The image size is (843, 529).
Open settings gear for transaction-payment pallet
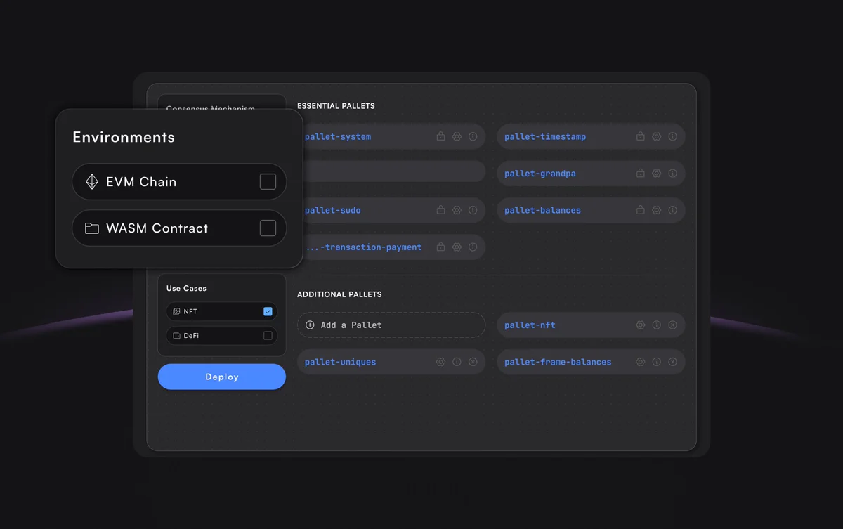[457, 247]
